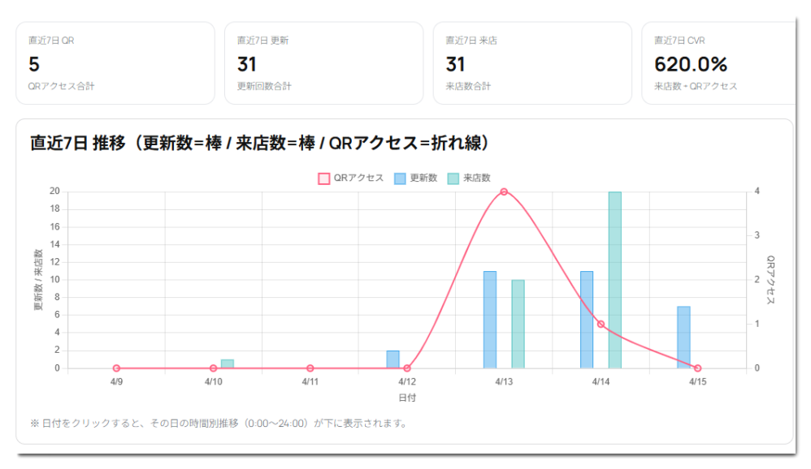This screenshot has height=469, width=811.
Task: Click the blue 更新数 bar on 4/13
Action: [490, 320]
